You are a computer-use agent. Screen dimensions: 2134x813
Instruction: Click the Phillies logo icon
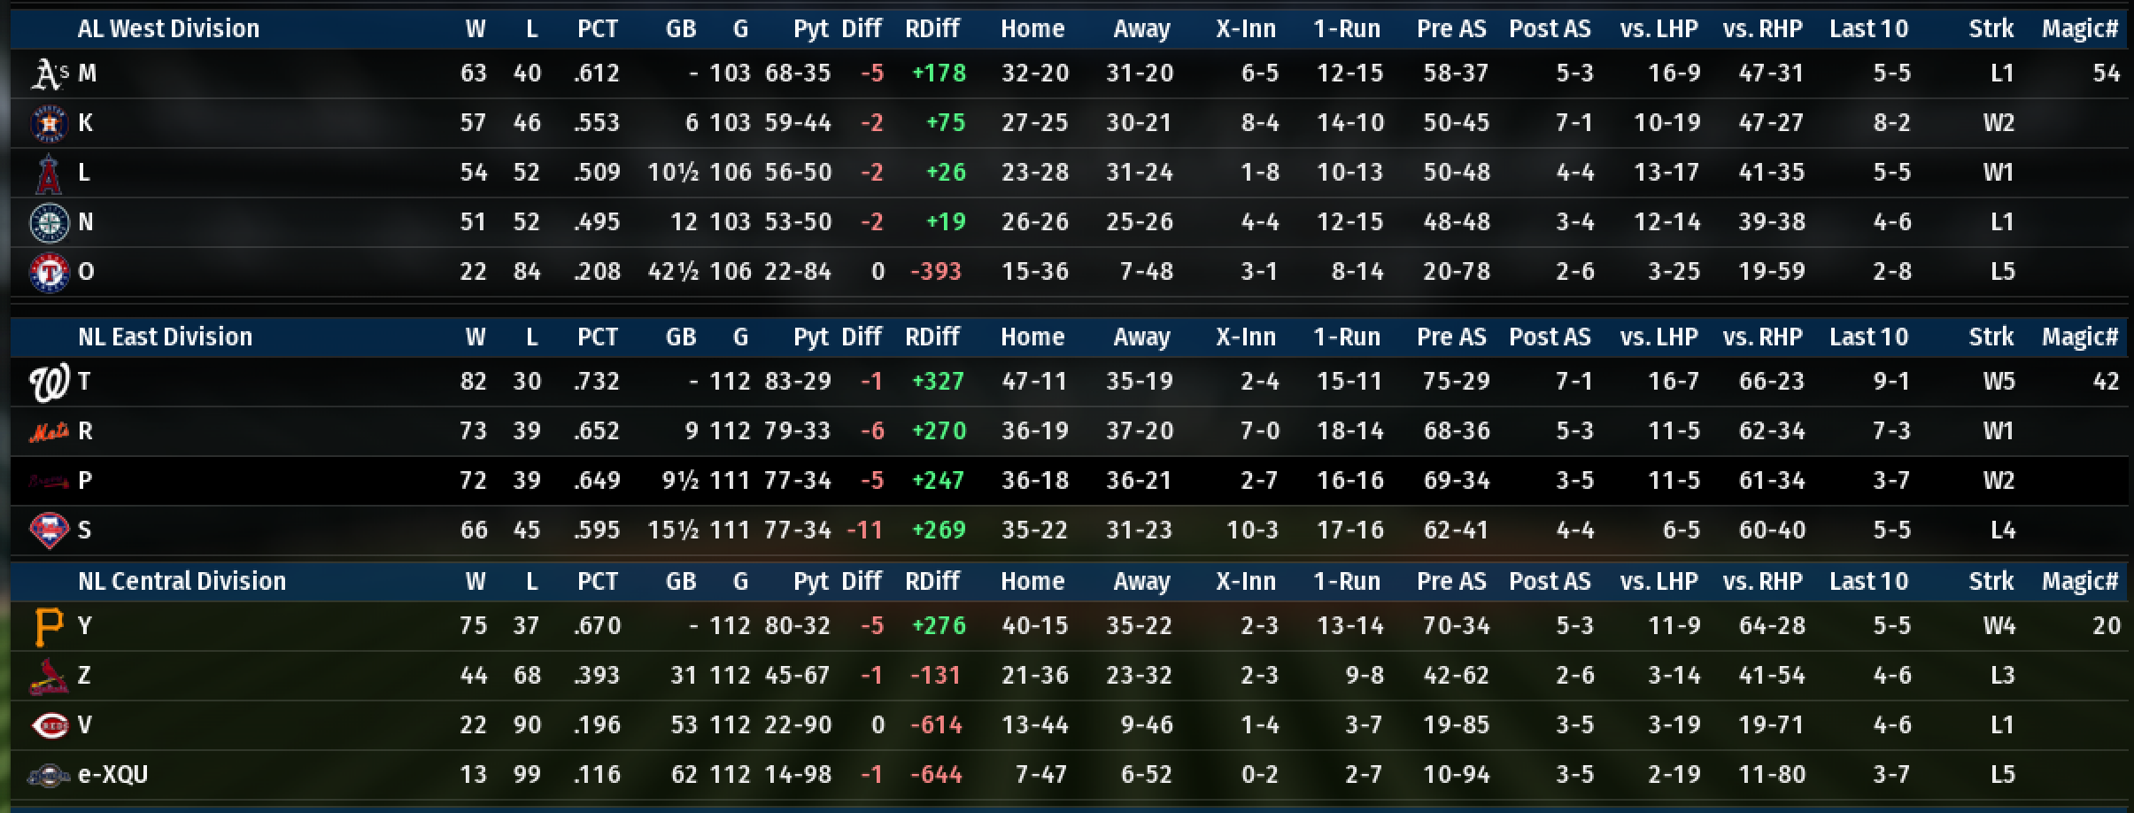tap(49, 531)
